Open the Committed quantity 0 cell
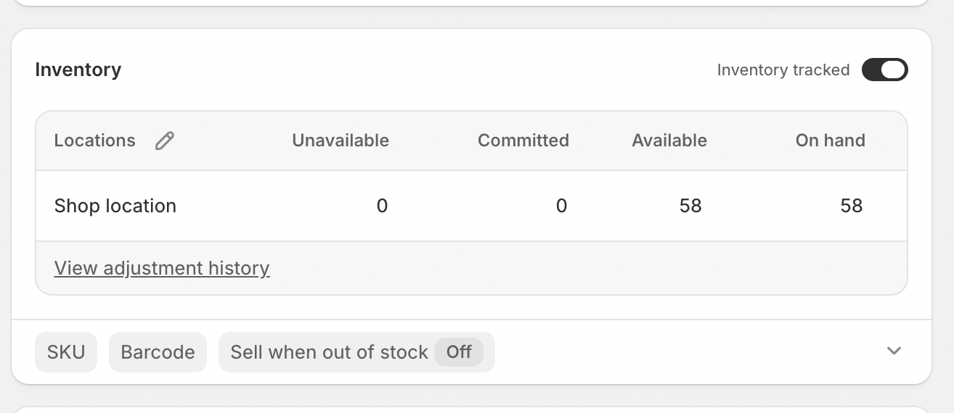 [561, 206]
